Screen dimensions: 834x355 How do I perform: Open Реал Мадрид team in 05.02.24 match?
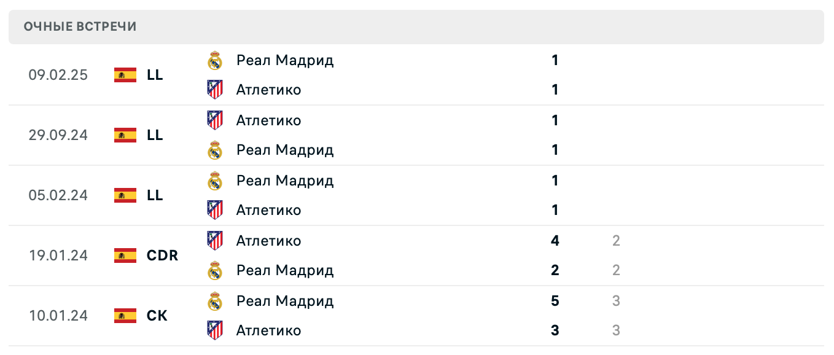point(285,181)
